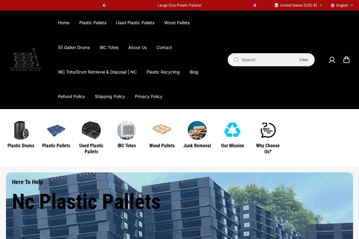Click the Nc Plastic Pallets hero heading
The height and width of the screenshot is (239, 359).
pos(86,202)
